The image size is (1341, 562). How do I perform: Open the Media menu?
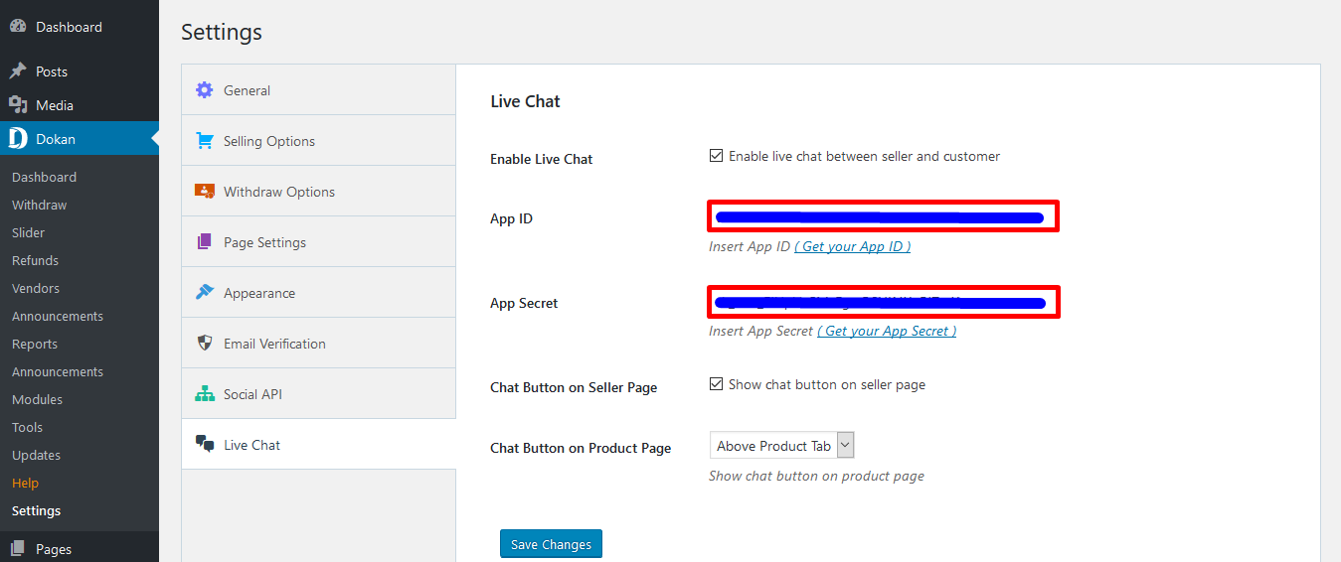coord(80,105)
